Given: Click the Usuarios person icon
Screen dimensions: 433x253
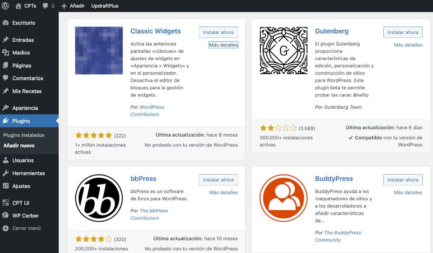Looking at the screenshot, I should (x=5, y=160).
